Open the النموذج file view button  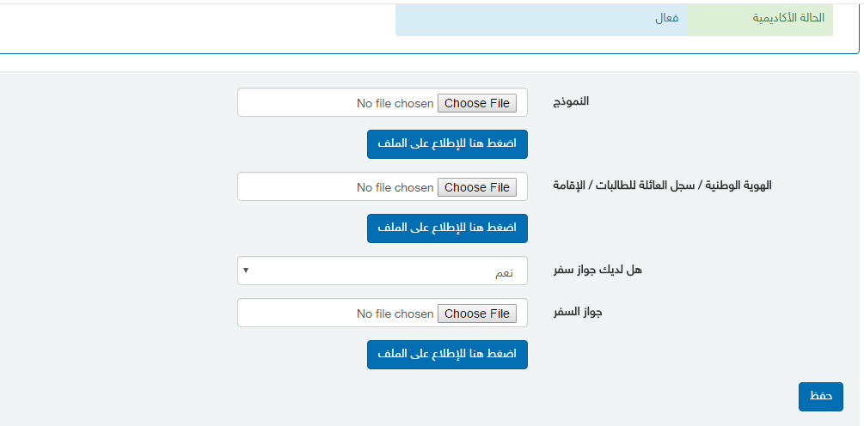point(447,144)
